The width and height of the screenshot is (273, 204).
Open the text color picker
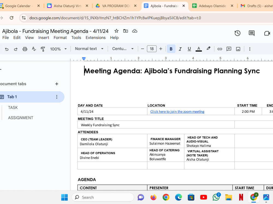tap(199, 49)
